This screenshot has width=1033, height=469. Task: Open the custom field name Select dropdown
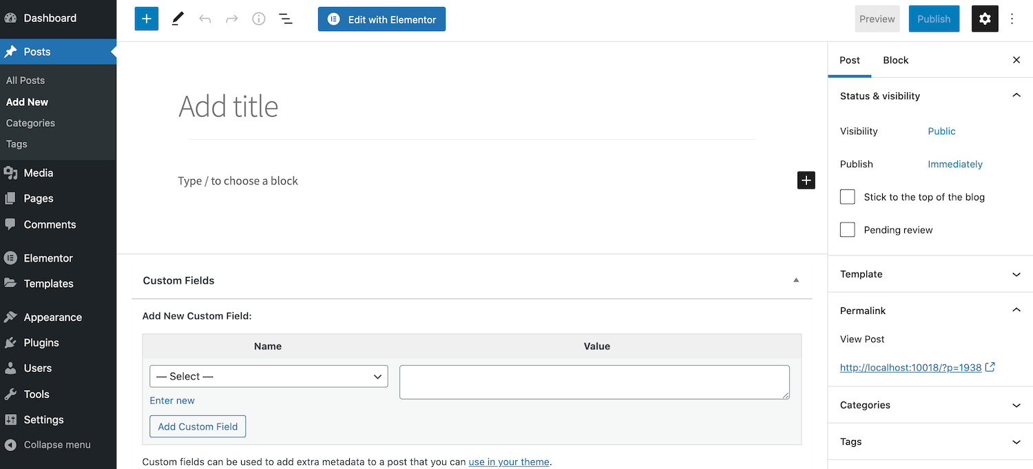(268, 376)
